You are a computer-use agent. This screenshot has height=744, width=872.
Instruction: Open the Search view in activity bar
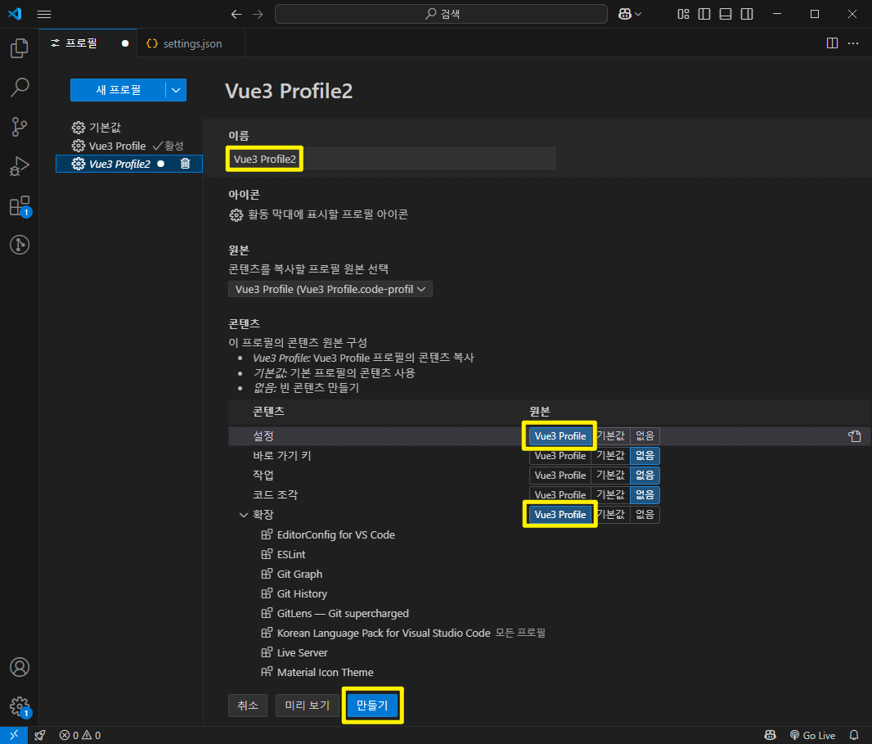tap(20, 88)
